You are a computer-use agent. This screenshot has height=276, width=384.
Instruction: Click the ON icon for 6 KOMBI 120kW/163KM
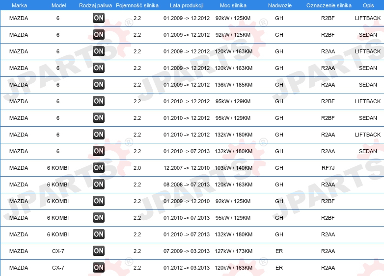[x=99, y=184]
